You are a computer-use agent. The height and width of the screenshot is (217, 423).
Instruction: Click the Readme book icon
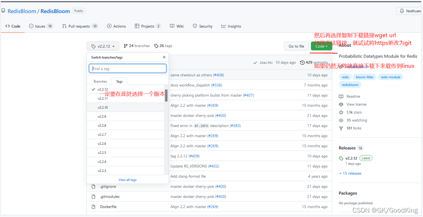tap(341, 96)
